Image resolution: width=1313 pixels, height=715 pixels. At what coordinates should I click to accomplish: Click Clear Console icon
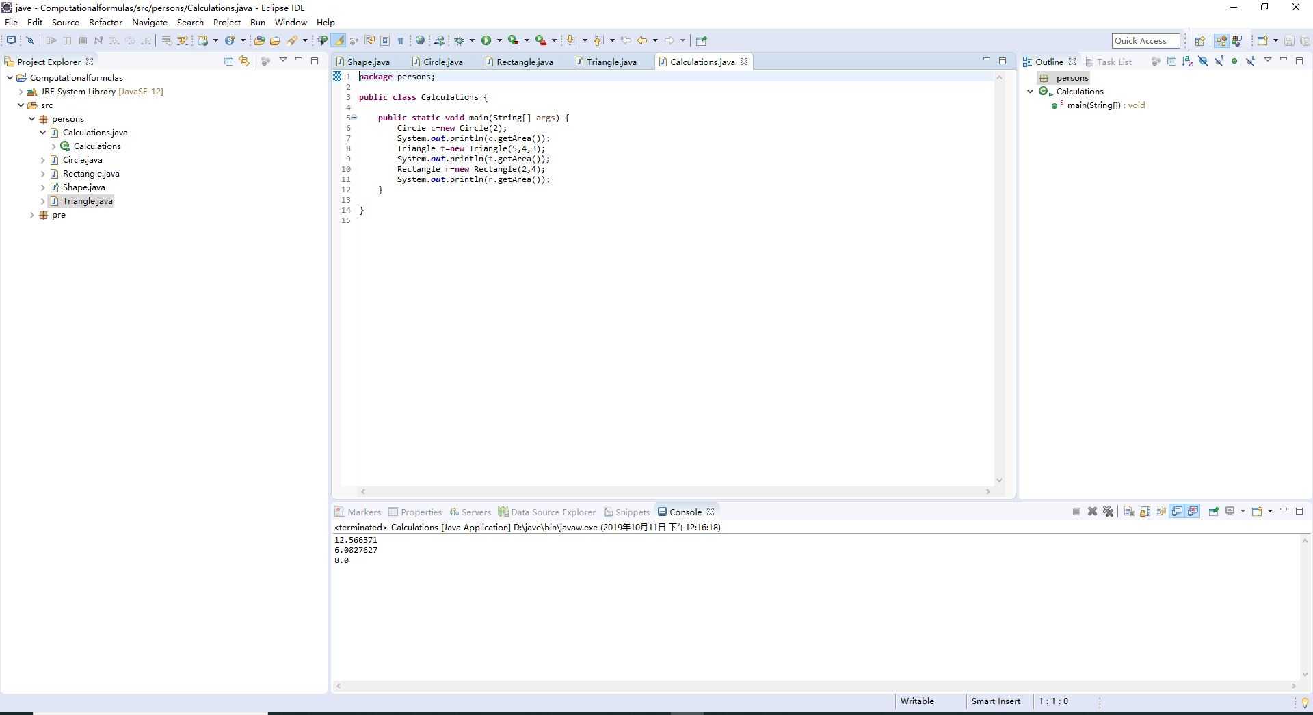1129,511
